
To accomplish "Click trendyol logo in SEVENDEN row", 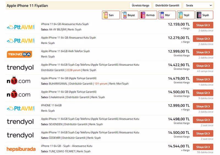I will click(x=20, y=122).
